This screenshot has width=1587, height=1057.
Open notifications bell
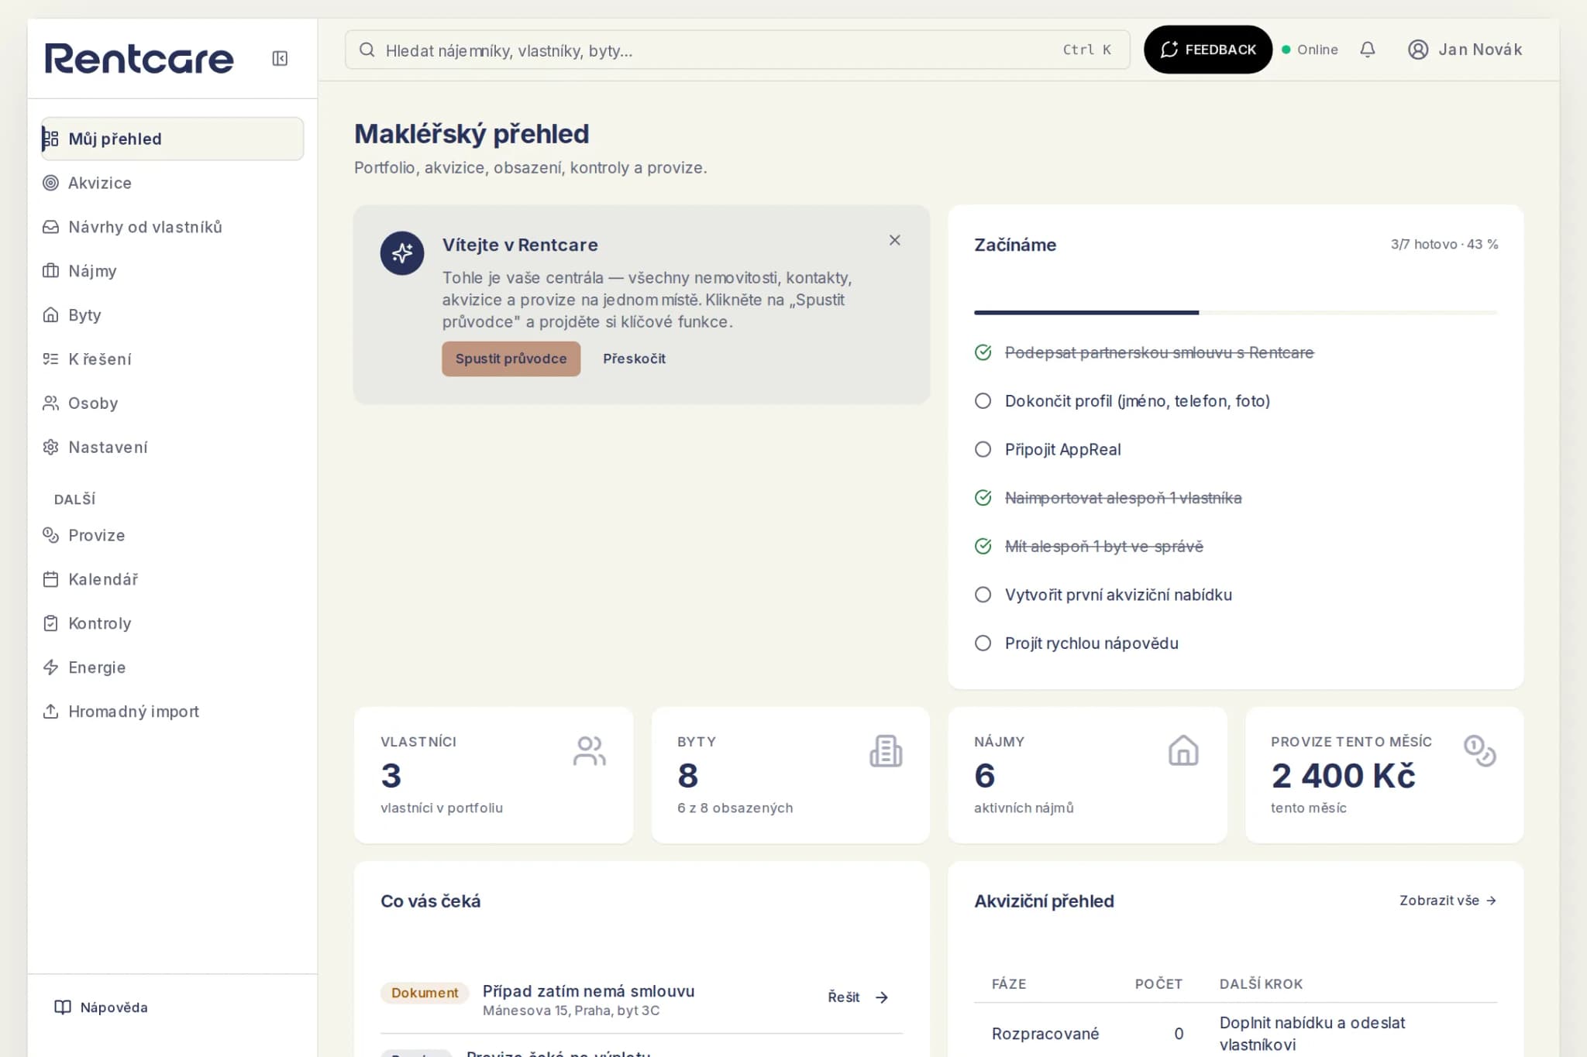(x=1368, y=50)
